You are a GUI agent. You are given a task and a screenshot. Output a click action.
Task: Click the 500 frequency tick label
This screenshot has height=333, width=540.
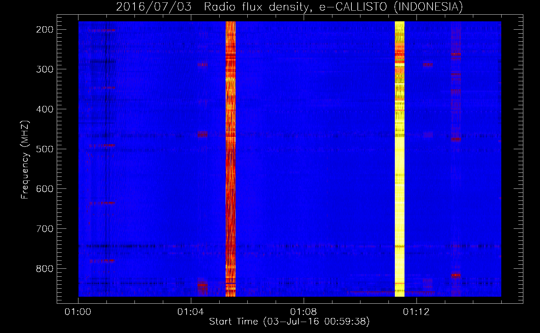coord(45,149)
